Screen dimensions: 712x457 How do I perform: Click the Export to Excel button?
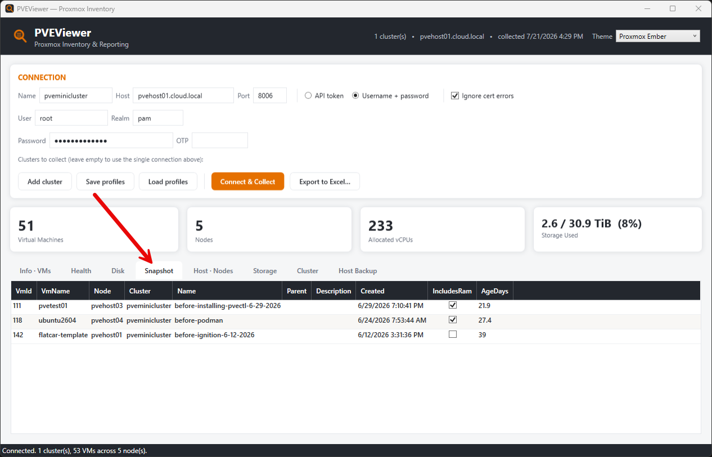325,182
